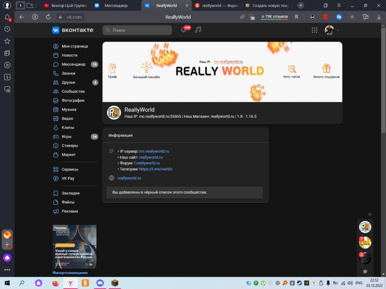Open favorites star in side panel
Viewport: 386px width, 289px height.
[7, 41]
